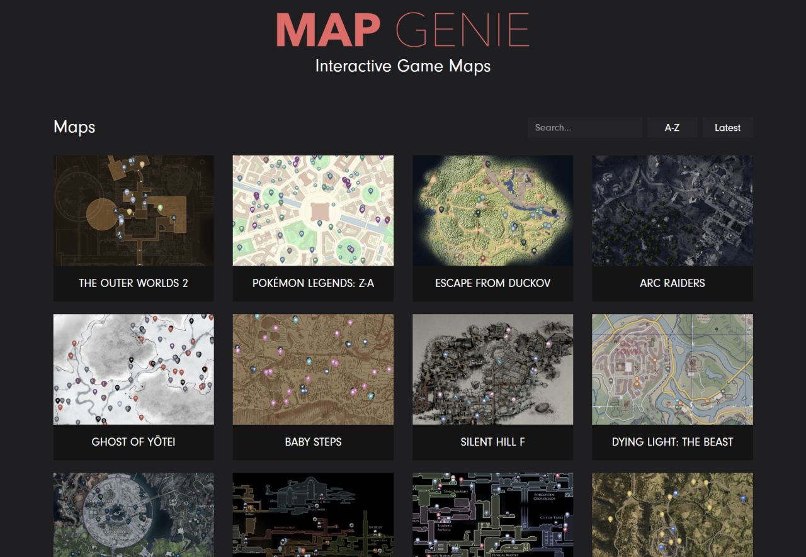Select the "SILENT HILL F" title link
This screenshot has width=806, height=557.
coord(492,442)
